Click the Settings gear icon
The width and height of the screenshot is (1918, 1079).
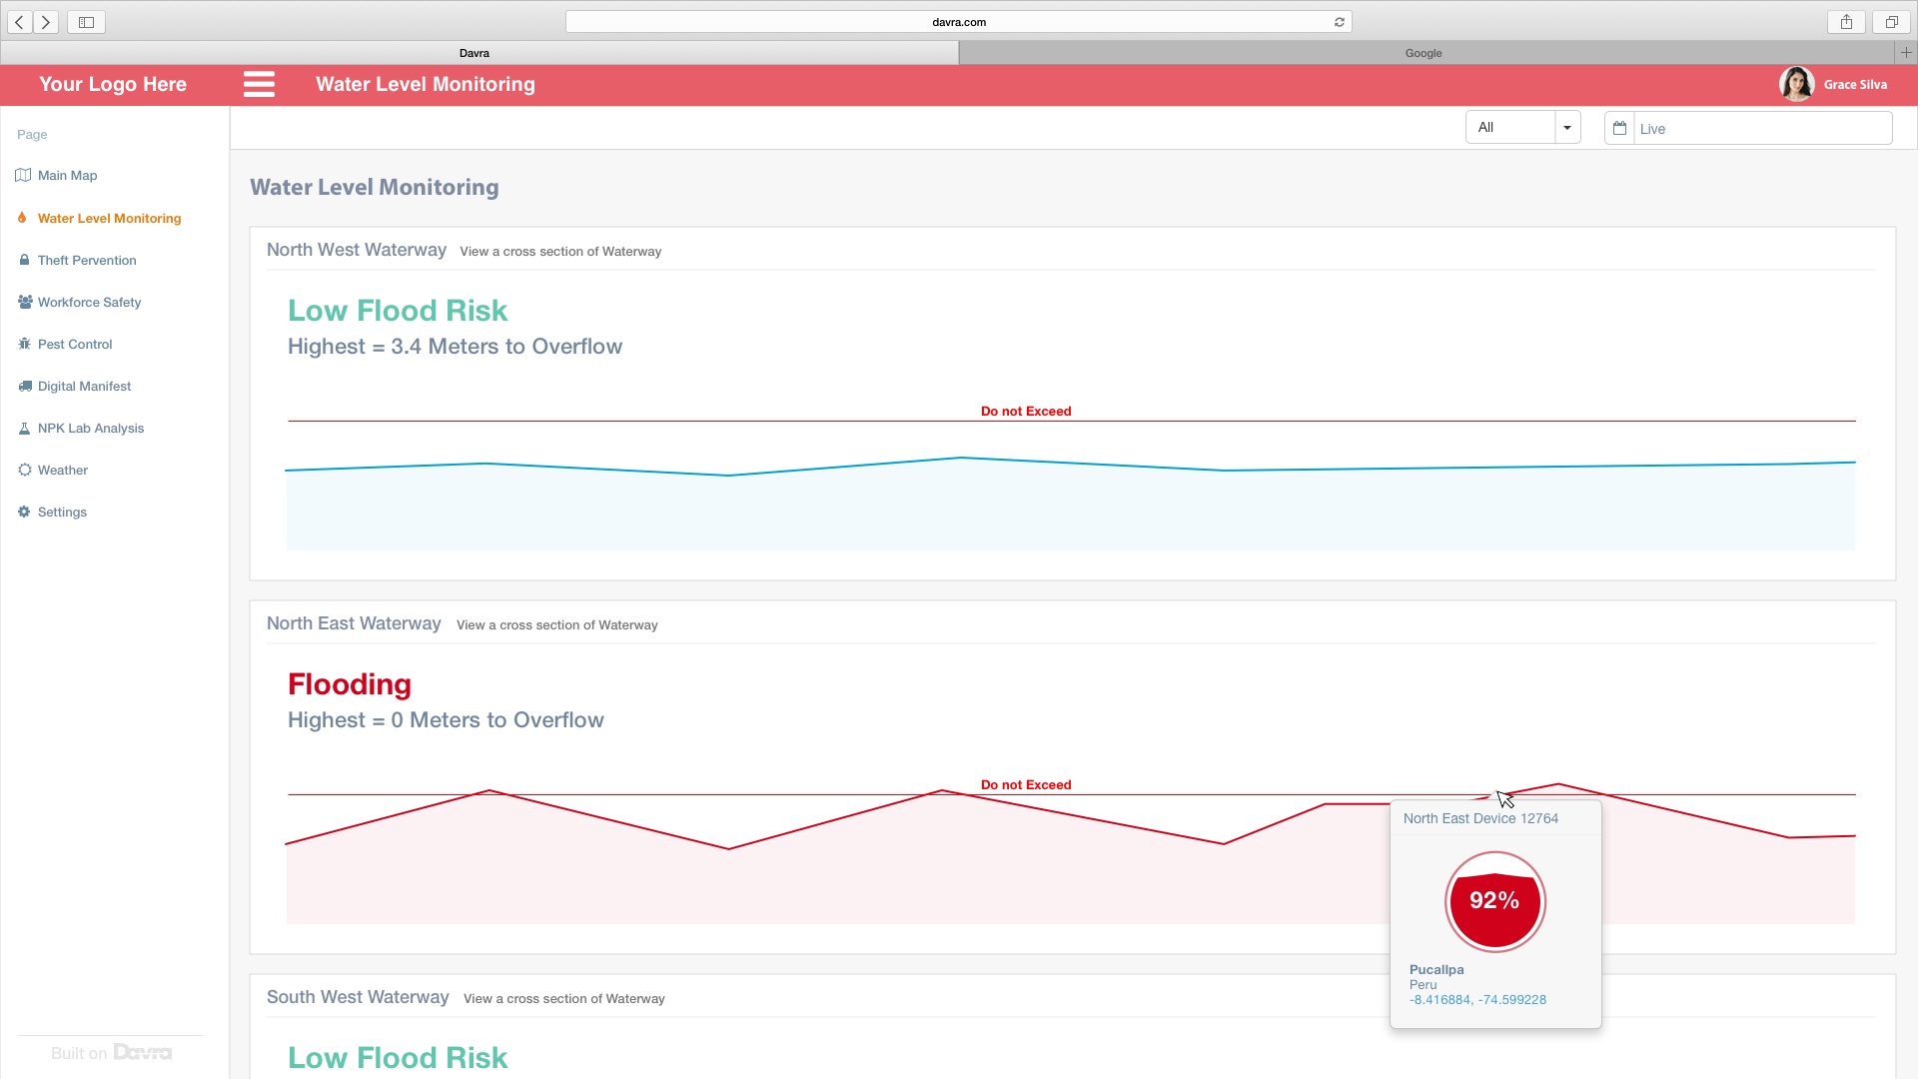[x=24, y=512]
